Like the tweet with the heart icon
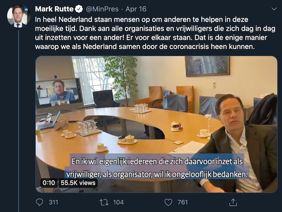This screenshot has height=212, width=282. pos(168,203)
